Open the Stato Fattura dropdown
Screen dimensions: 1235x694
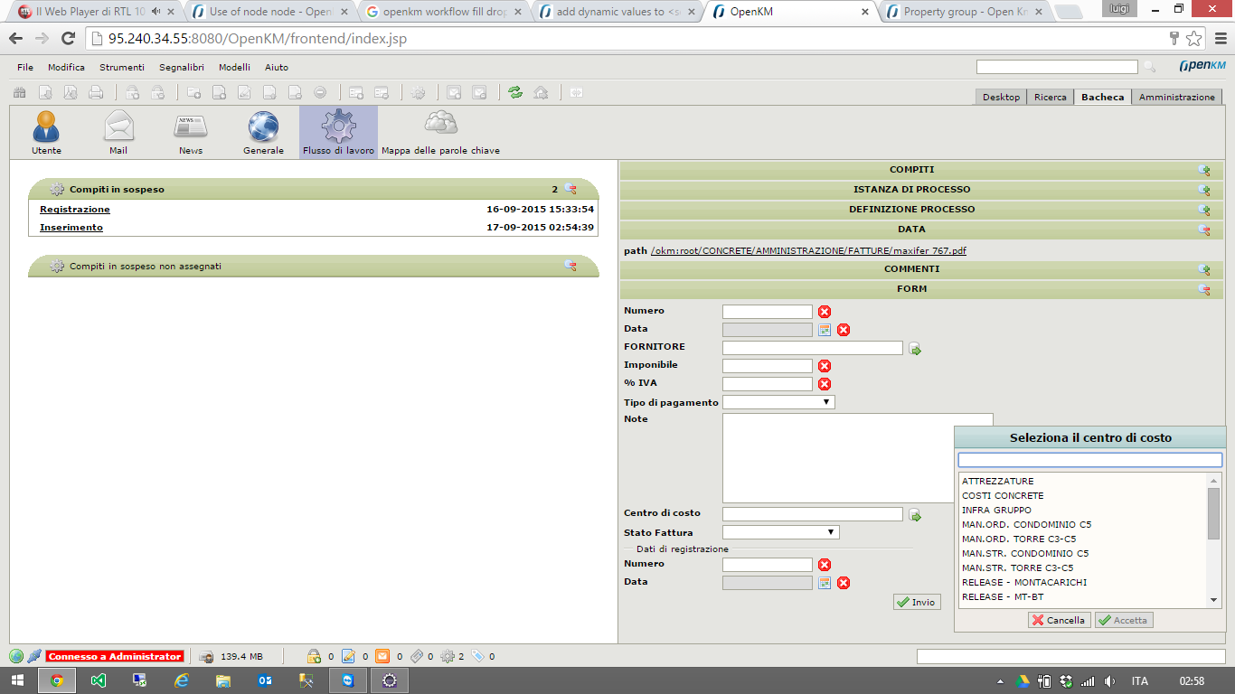pyautogui.click(x=781, y=532)
